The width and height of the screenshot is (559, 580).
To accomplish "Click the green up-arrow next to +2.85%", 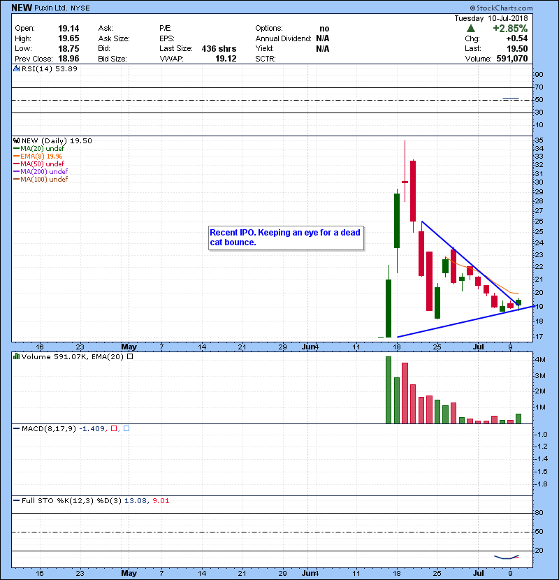I will (471, 29).
